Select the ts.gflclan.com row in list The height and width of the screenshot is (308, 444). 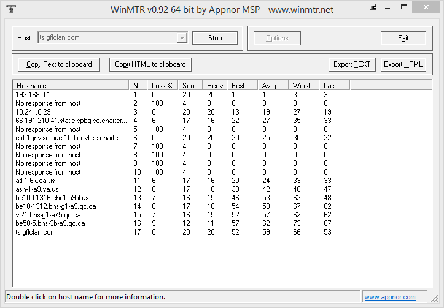(36, 232)
